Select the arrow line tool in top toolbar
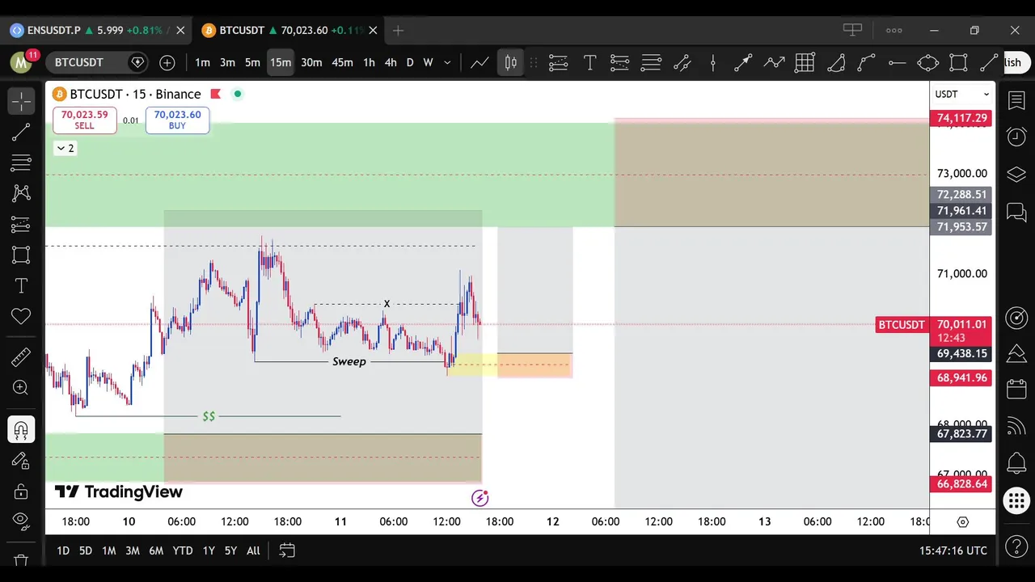Viewport: 1035px width, 582px height. click(x=743, y=62)
